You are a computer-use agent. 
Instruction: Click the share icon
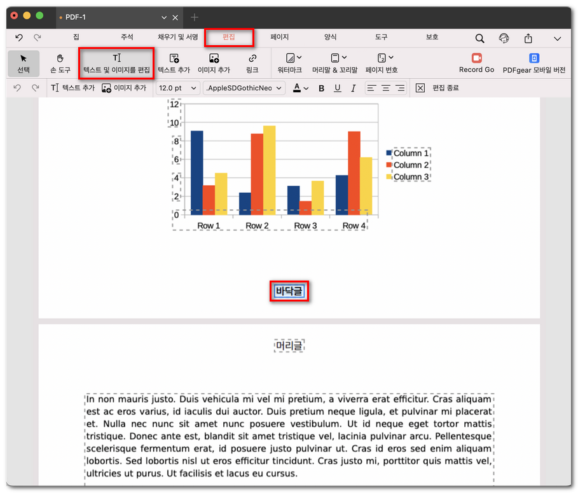[x=528, y=38]
